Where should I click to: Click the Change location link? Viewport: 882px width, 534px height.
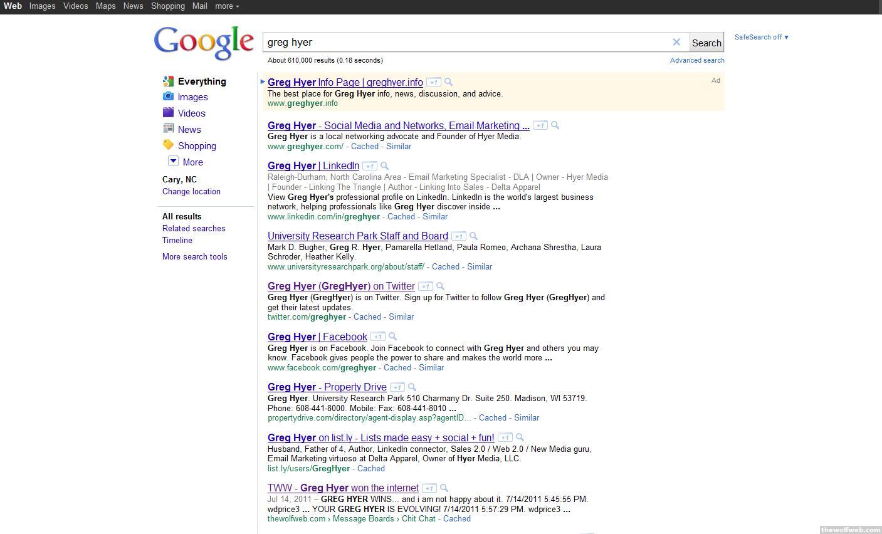[x=191, y=192]
